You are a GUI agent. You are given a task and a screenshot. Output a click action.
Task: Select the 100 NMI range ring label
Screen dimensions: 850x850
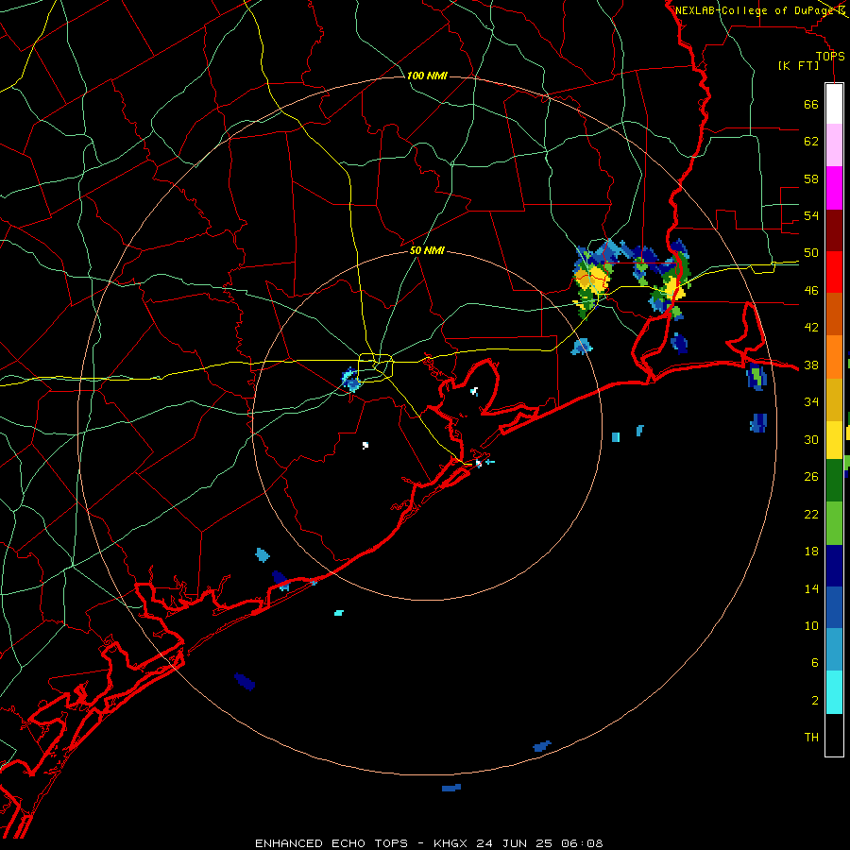(427, 76)
